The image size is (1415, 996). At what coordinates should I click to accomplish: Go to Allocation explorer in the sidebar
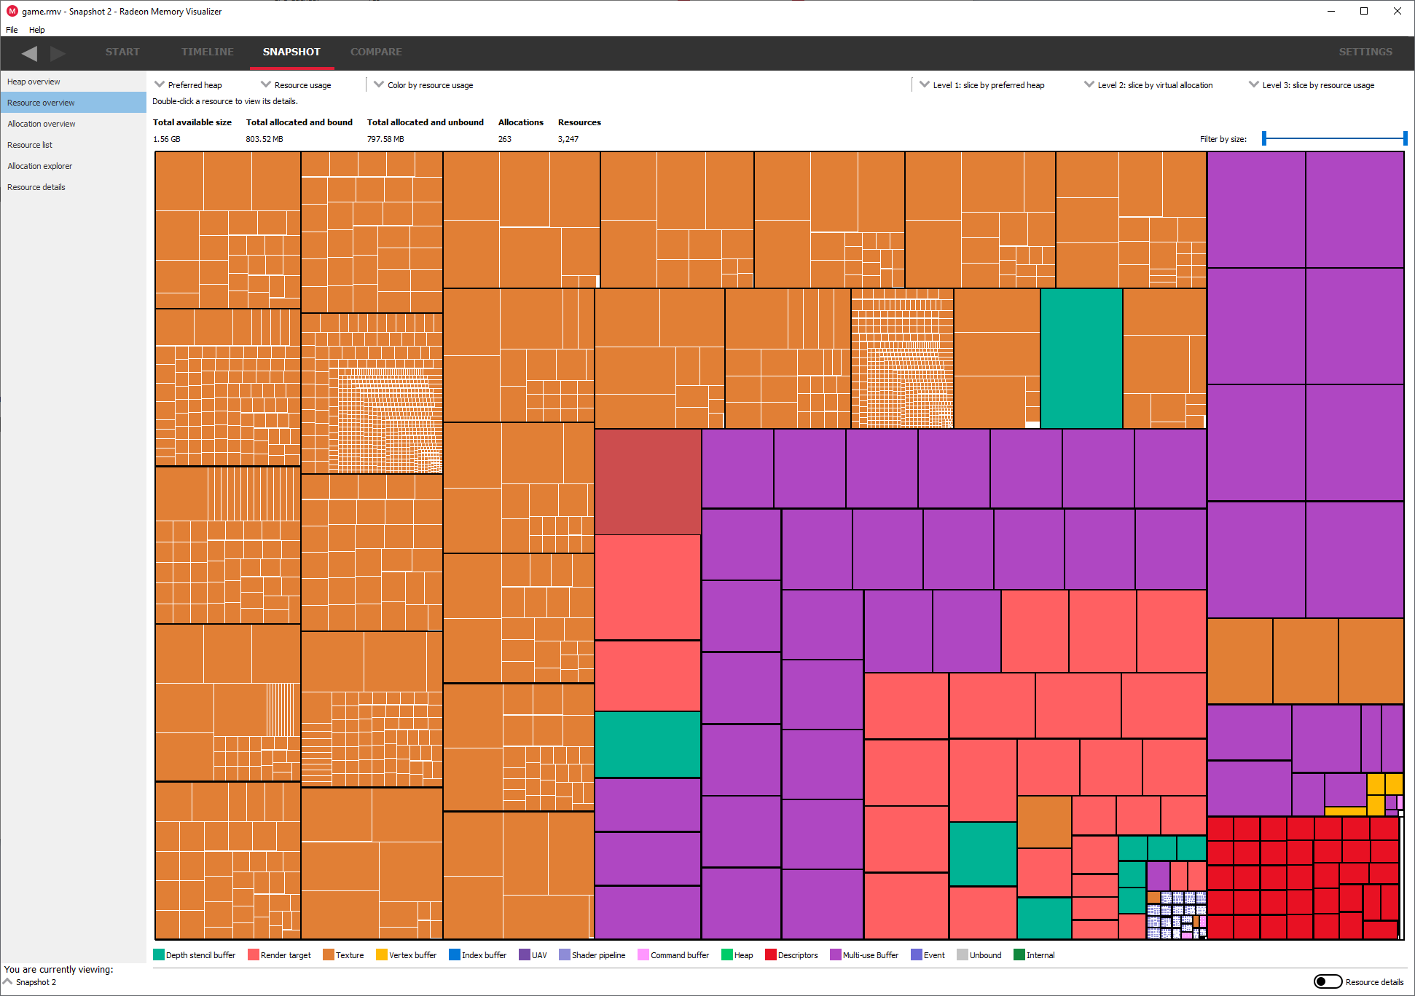coord(40,166)
